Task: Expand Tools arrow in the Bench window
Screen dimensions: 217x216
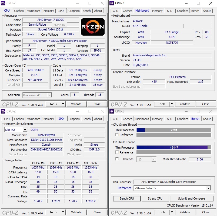Action: pyautogui.click(x=172, y=212)
